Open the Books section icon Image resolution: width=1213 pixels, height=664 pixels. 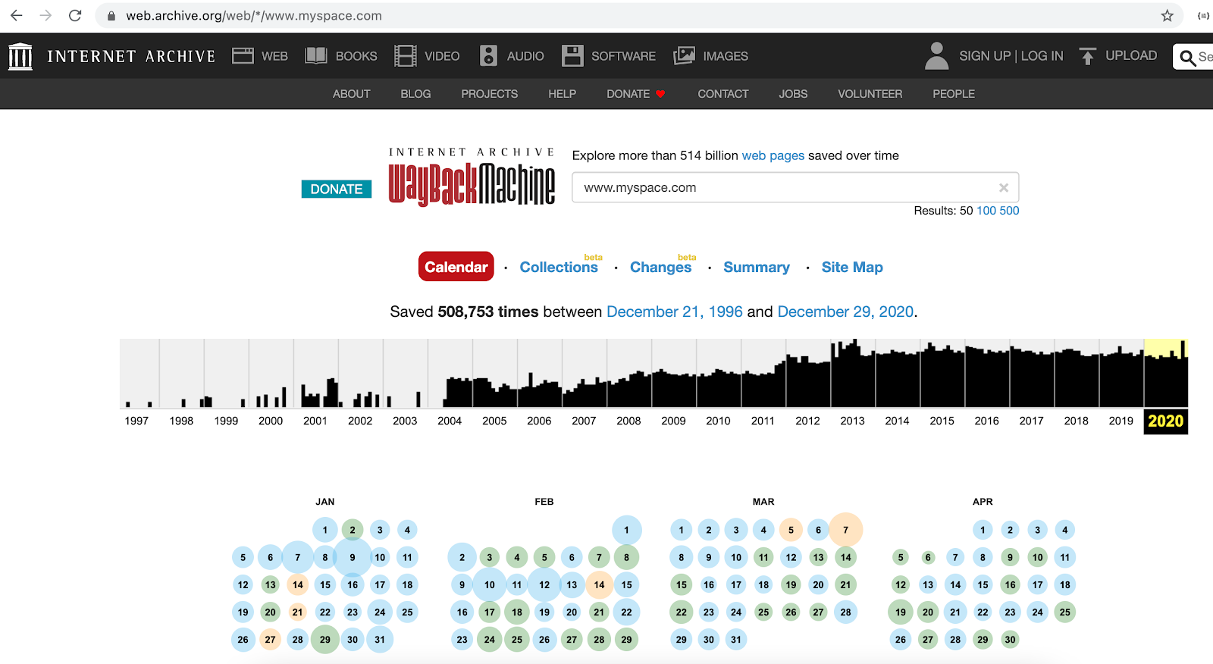tap(315, 56)
